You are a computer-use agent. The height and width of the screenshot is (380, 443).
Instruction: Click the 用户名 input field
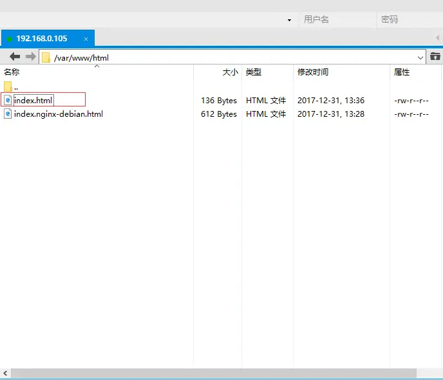[337, 19]
